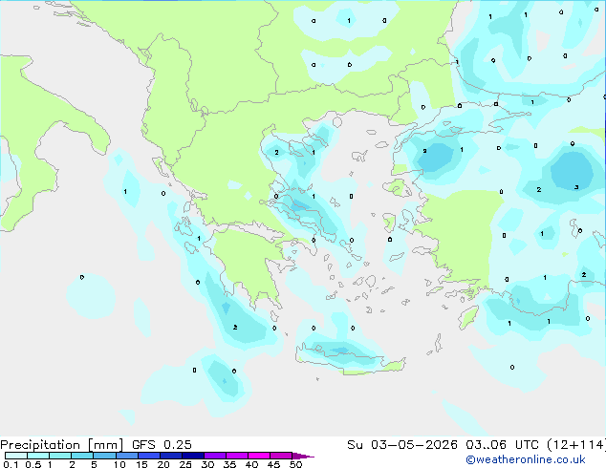Choose the 20–25 mm legend color swatch

coord(171,456)
